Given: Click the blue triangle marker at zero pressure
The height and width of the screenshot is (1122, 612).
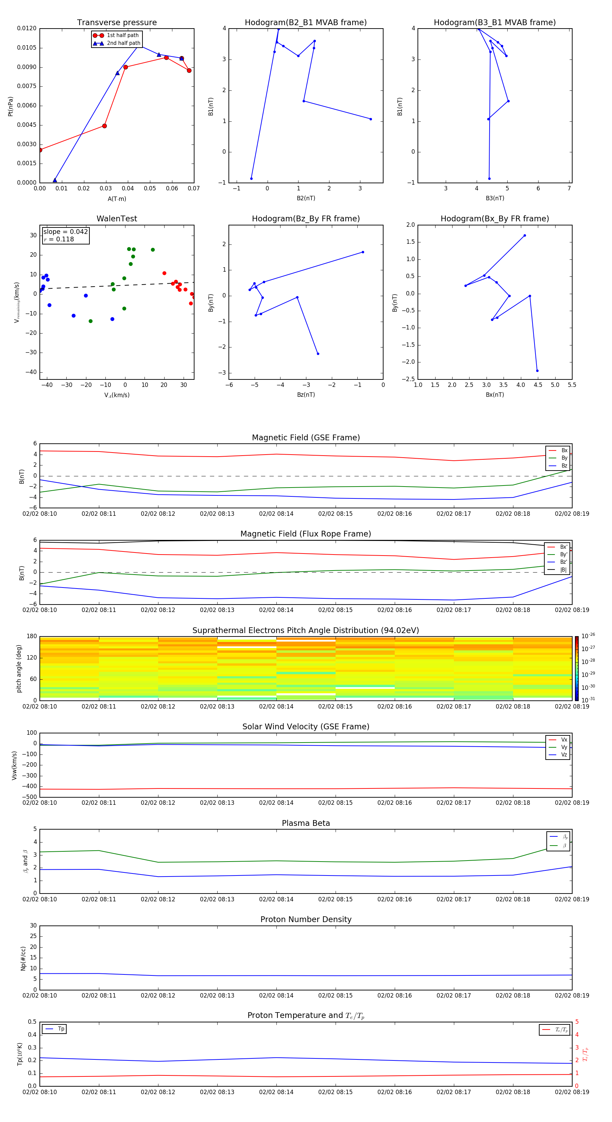Looking at the screenshot, I should [55, 180].
